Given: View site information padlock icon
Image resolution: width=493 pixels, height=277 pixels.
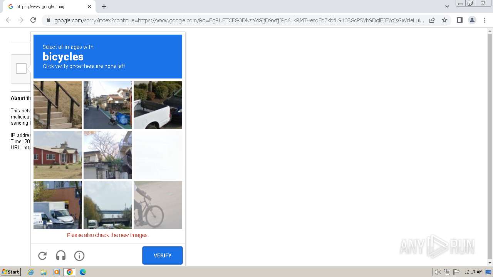Looking at the screenshot, I should click(x=48, y=20).
